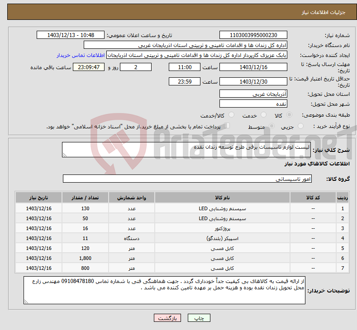Viewport: 357px width, 330px height.
Task: Click row 6 item کابل مسی
Action: [x=222, y=259]
